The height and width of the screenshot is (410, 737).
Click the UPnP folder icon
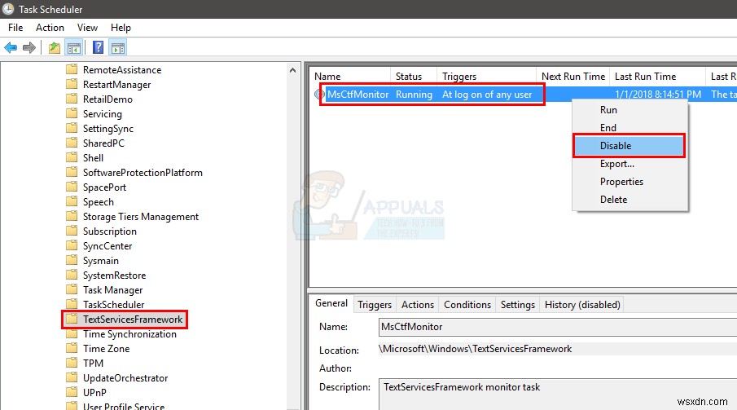click(72, 392)
